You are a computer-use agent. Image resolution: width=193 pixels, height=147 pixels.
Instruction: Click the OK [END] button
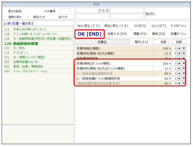[90, 34]
